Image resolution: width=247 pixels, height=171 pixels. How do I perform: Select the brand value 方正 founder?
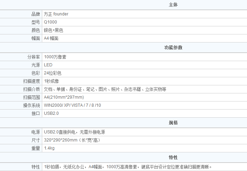point(56,14)
